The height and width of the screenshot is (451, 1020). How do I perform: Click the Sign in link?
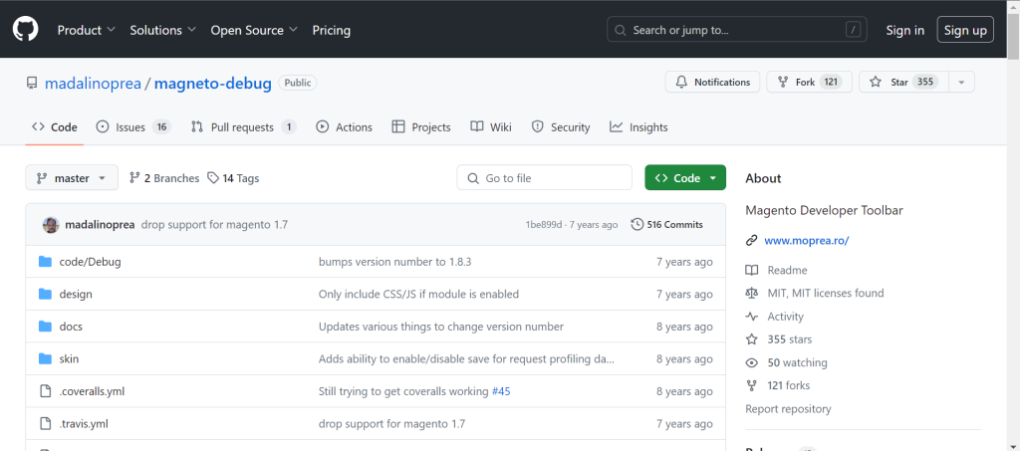(904, 30)
